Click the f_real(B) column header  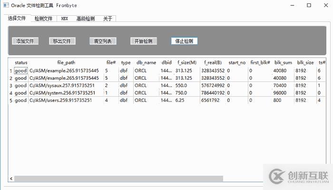(x=213, y=62)
